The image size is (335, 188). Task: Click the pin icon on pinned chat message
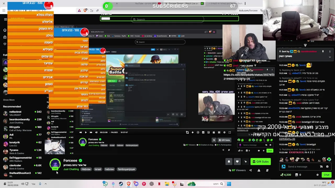click(323, 51)
